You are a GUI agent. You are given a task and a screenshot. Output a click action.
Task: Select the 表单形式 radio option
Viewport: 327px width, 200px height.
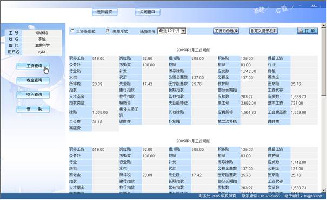pos(108,31)
